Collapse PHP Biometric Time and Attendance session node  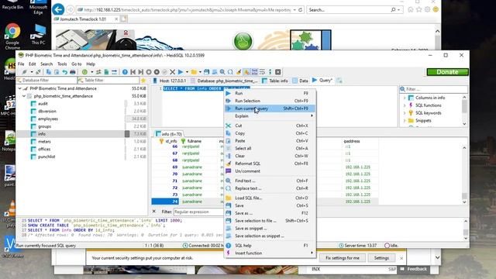(x=20, y=88)
